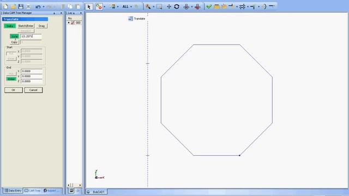Open the selection mode dropdown arrow

point(105,7)
